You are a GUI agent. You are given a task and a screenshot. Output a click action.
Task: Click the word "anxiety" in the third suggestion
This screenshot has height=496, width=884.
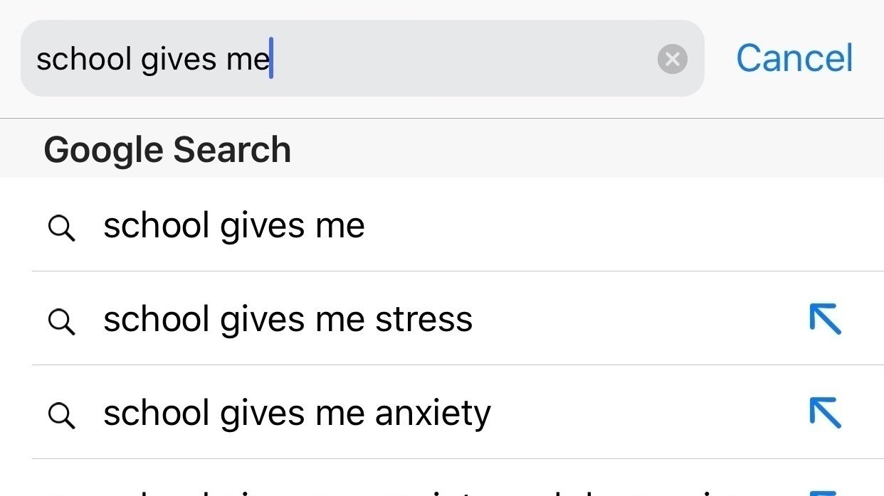coord(433,414)
